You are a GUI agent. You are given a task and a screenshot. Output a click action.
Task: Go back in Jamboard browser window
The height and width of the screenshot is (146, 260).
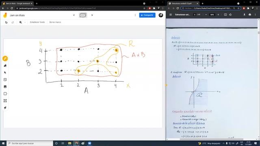pos(3,8)
